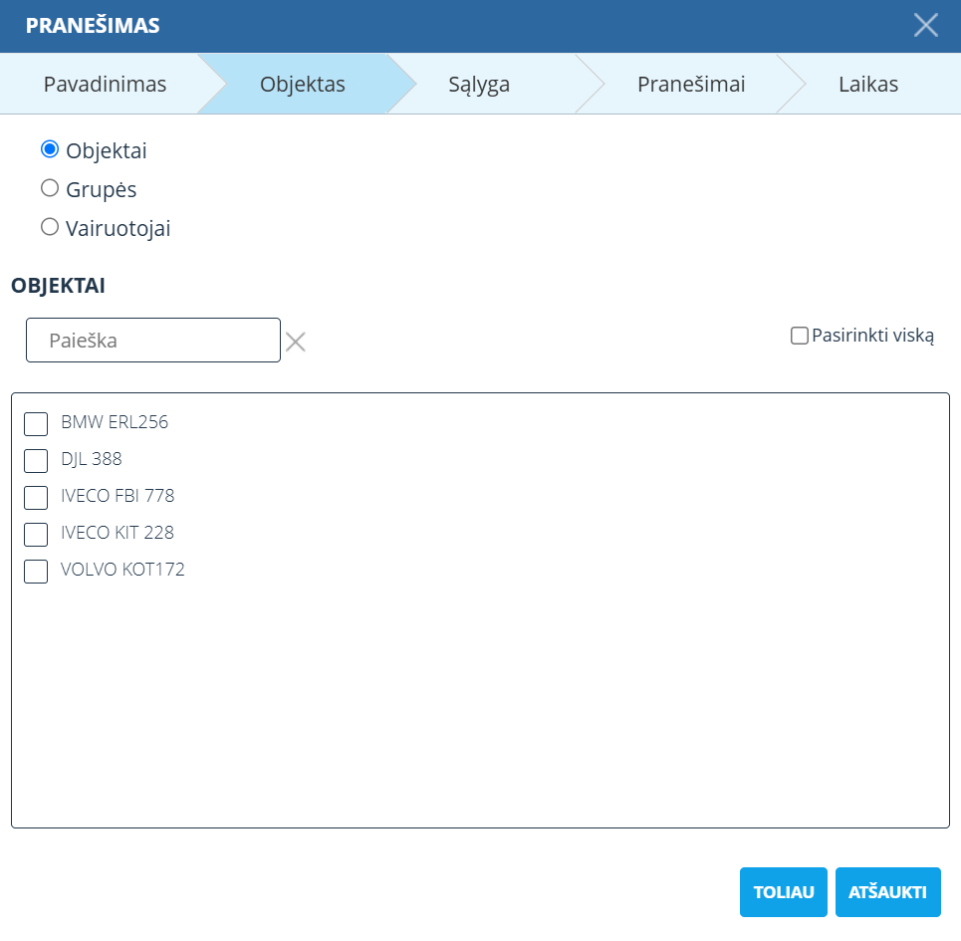Select the Objektai radio button
Screen dimensions: 961x941
(50, 148)
